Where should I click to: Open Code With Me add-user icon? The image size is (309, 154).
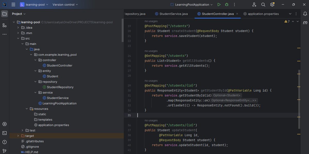254,5
